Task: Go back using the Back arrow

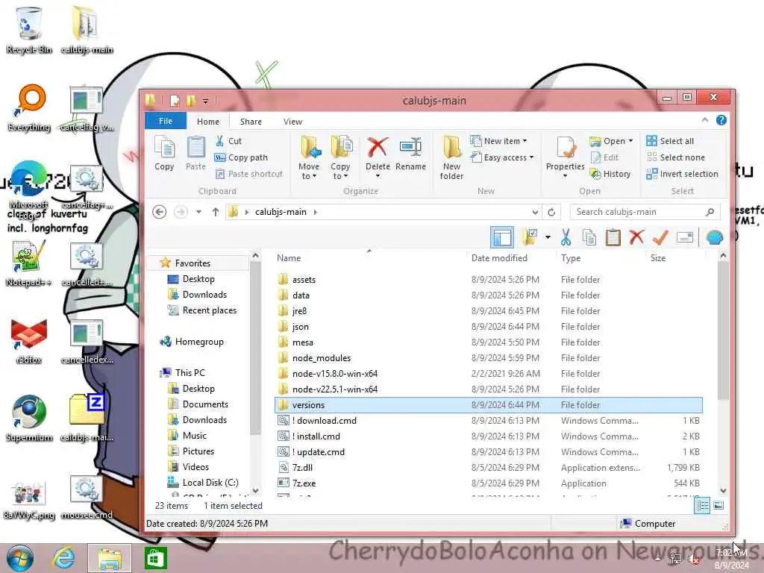Action: pos(160,212)
